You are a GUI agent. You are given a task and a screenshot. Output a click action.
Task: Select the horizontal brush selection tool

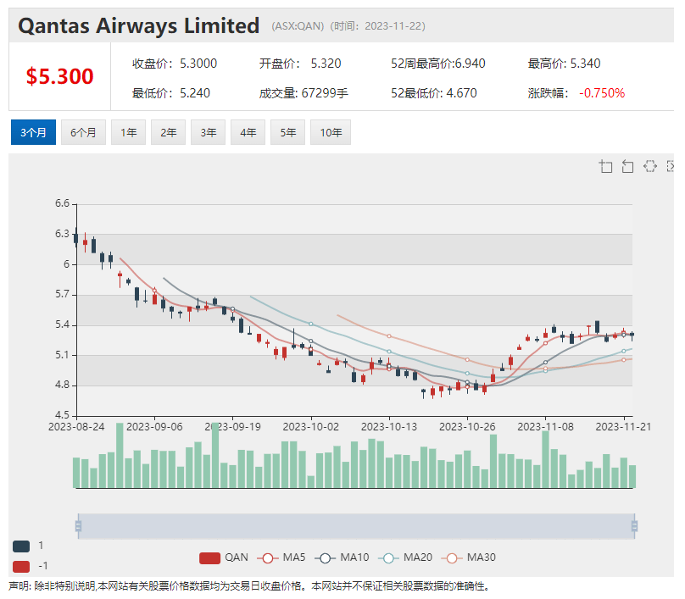pos(649,166)
